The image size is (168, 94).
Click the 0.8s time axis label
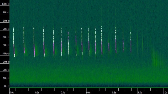pos(114,92)
